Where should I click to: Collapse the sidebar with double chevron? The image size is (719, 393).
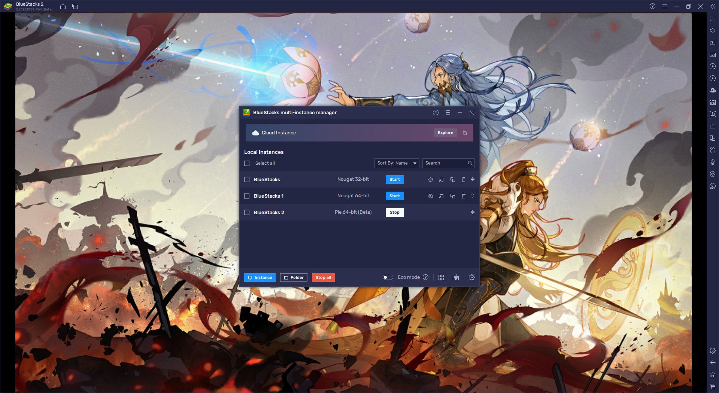(x=713, y=6)
